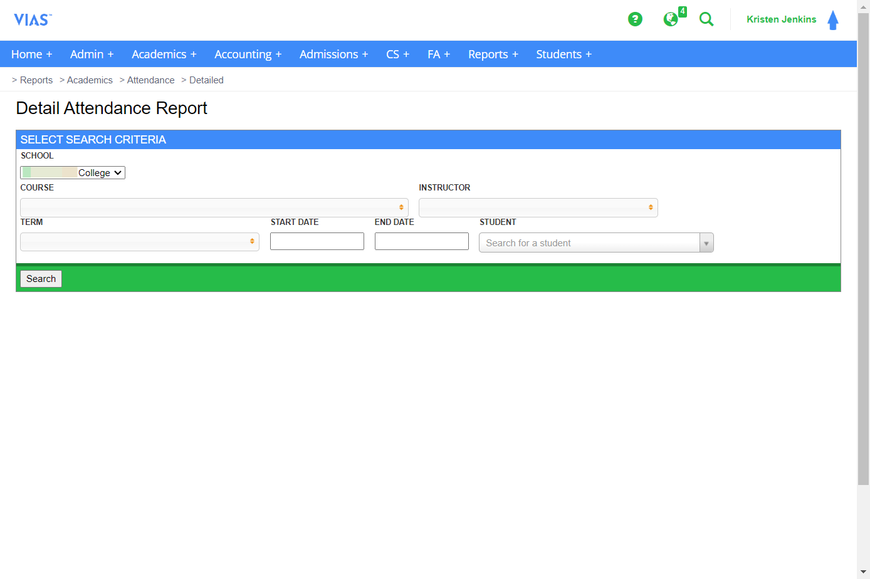Navigate to the Attendance breadcrumb
870x579 pixels.
[150, 80]
